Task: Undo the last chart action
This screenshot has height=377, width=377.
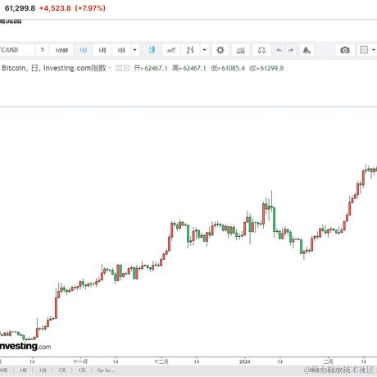Action: tap(279, 50)
